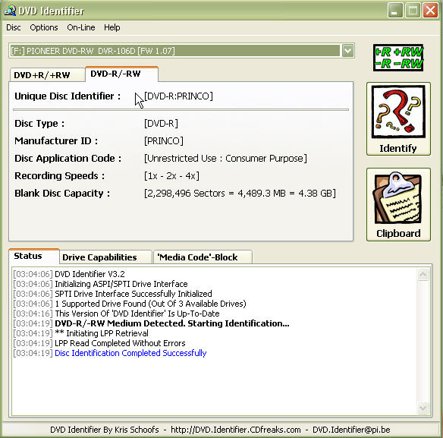Open the On-Line menu

[x=81, y=27]
